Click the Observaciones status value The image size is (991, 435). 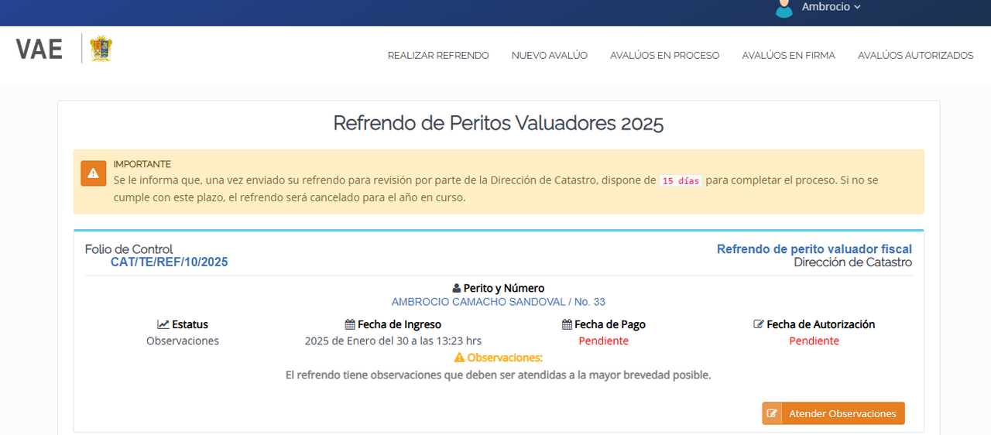coord(183,341)
